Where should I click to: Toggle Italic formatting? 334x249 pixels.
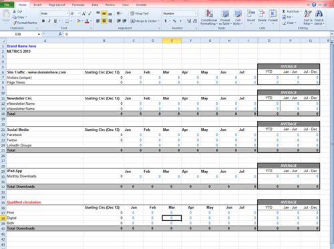click(49, 21)
